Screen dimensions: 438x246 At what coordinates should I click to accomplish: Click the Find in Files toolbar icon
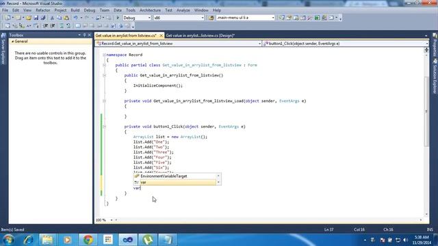[211, 18]
